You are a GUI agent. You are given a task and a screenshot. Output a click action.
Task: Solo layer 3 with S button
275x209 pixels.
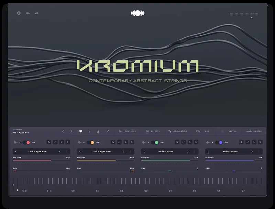point(196,142)
